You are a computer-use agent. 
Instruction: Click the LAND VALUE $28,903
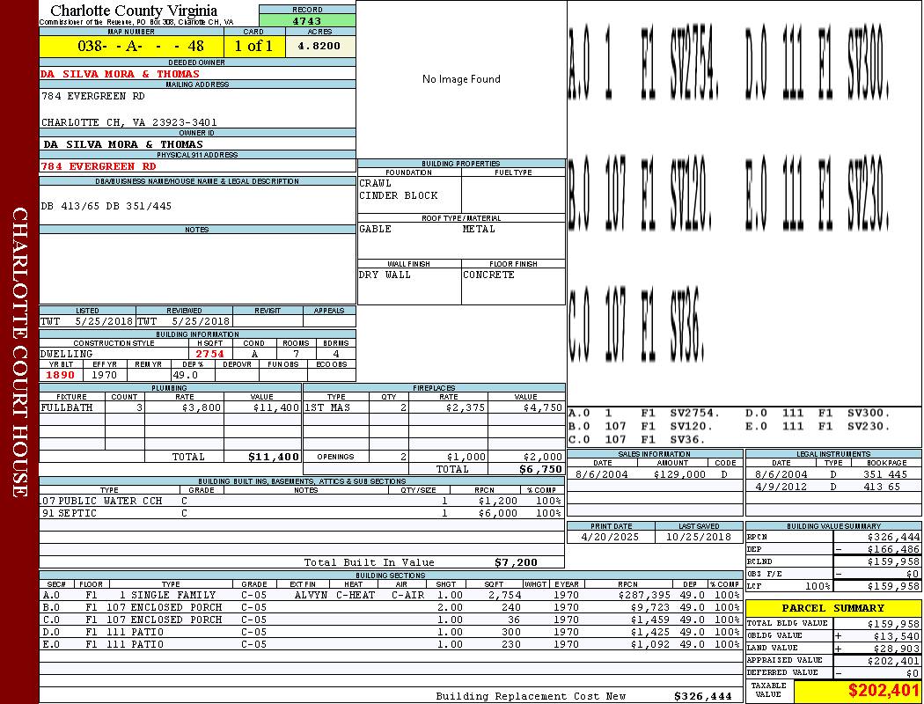click(x=897, y=649)
